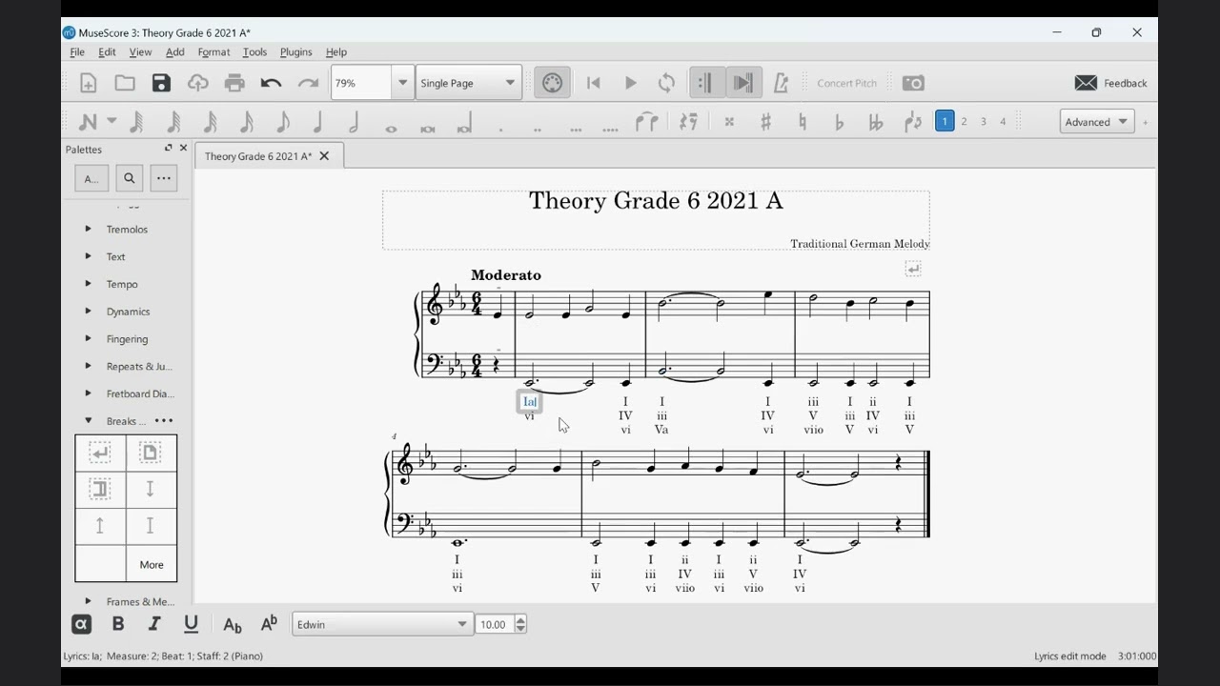
Task: Toggle the metronome
Action: [x=781, y=83]
